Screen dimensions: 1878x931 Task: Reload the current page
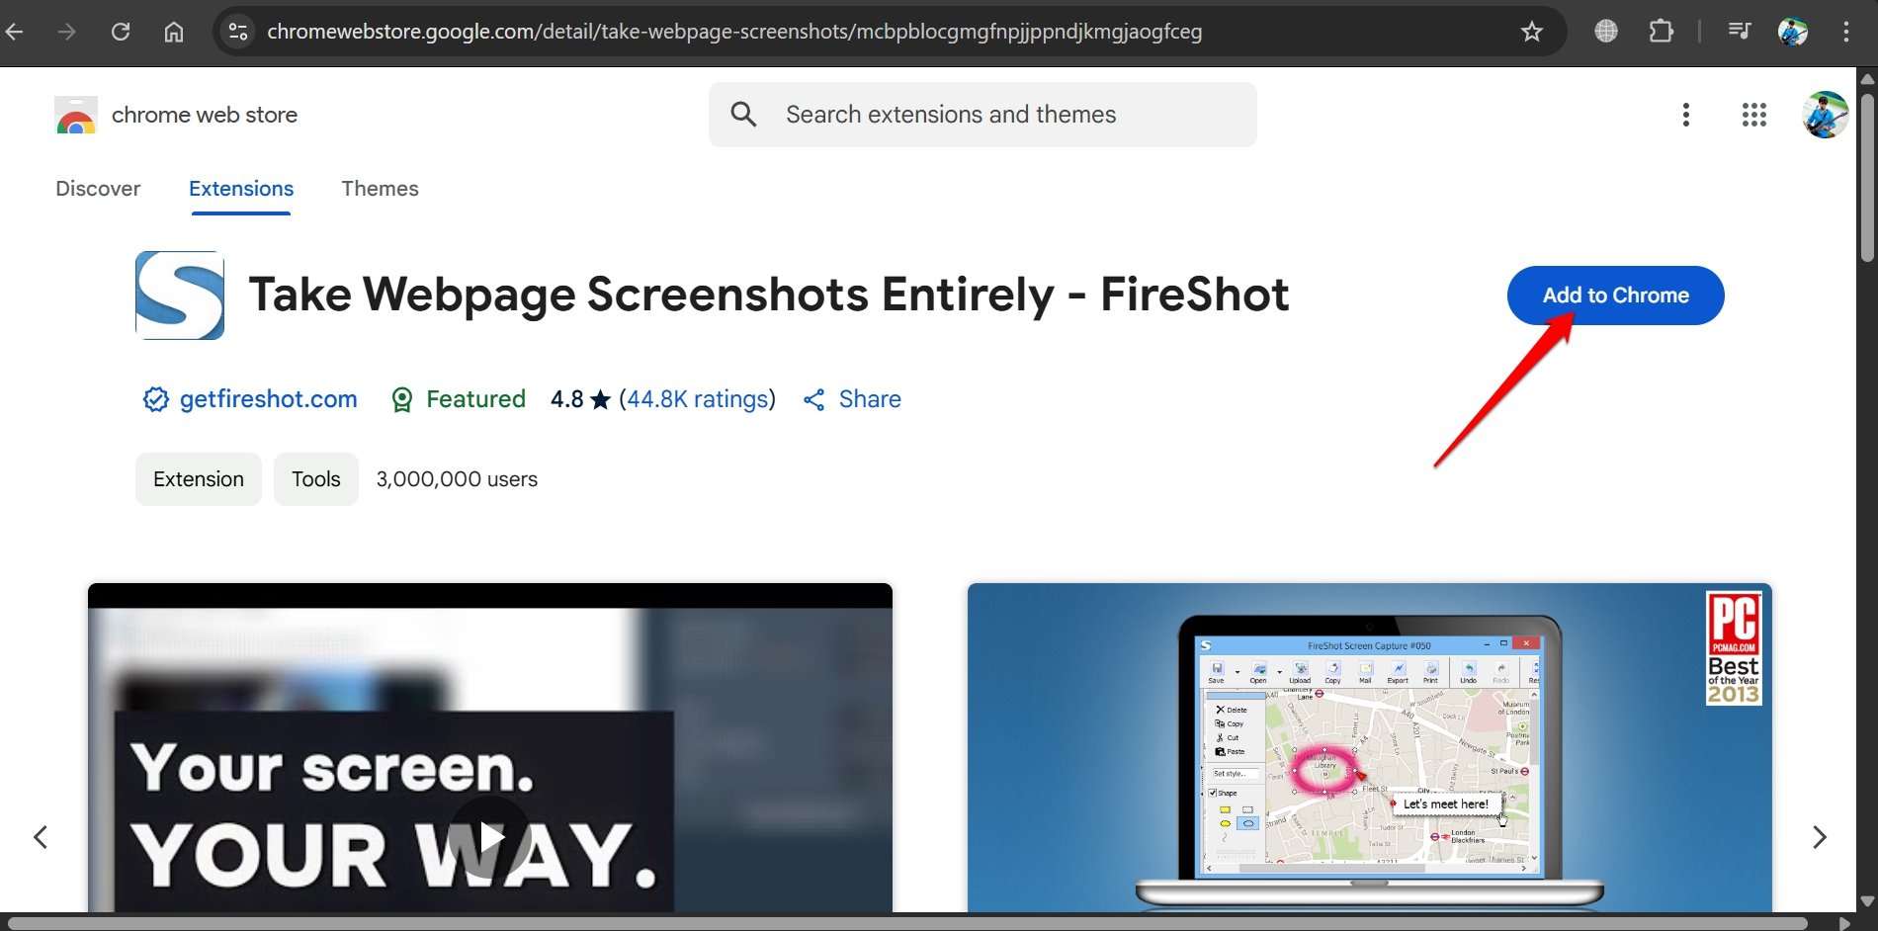tap(121, 32)
